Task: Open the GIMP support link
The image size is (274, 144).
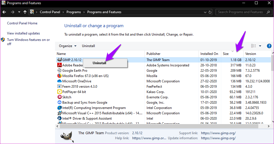Action: click(218, 133)
